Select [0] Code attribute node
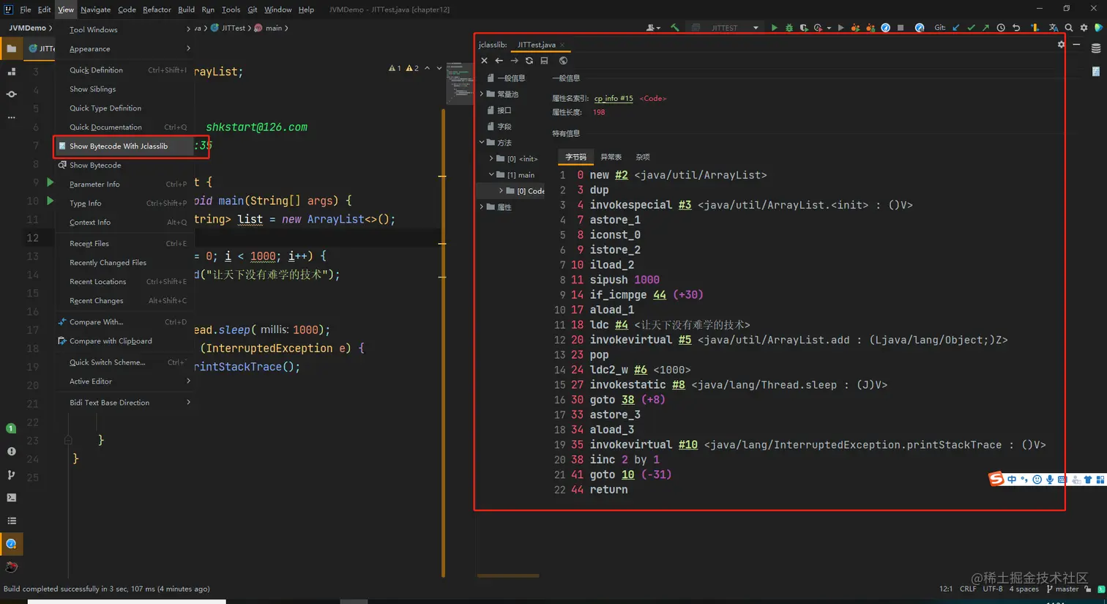This screenshot has width=1107, height=604. click(525, 191)
